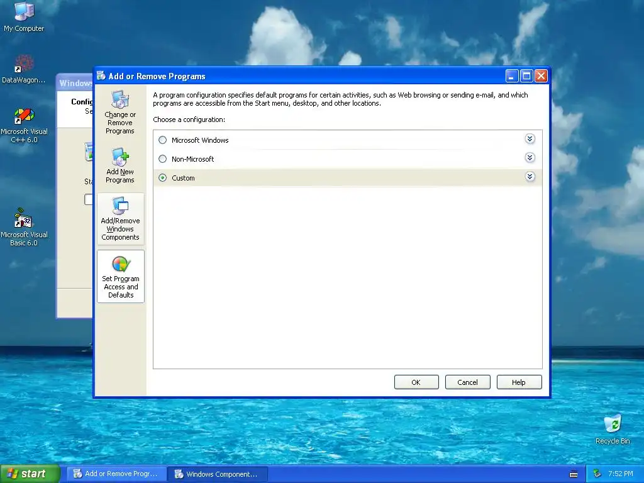The height and width of the screenshot is (483, 644).
Task: Select the Custom configuration radio
Action: point(163,178)
